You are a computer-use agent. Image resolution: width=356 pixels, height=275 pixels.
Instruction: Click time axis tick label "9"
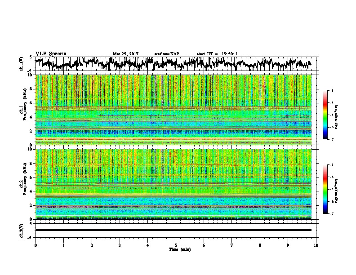[x=288, y=245]
